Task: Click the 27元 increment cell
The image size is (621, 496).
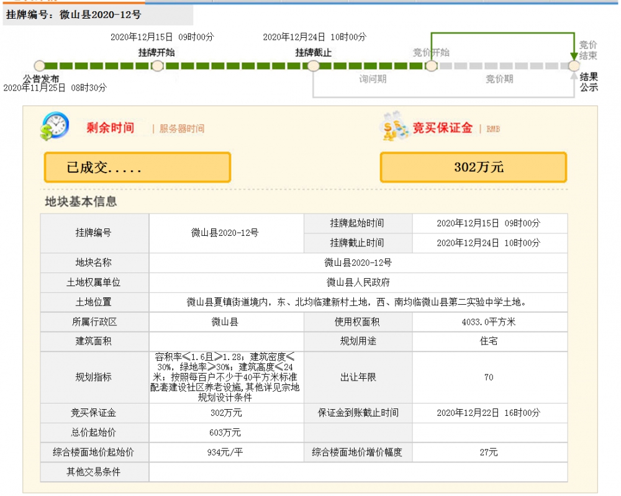Action: tap(489, 452)
